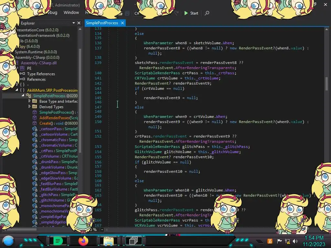Collapse the SimplePostProcess class node
Viewport: 331px width, 248px height.
pos(23,96)
